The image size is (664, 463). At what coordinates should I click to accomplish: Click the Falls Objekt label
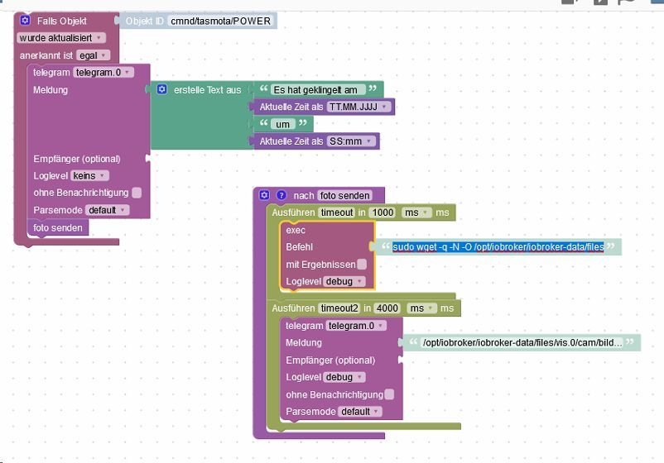[x=62, y=21]
